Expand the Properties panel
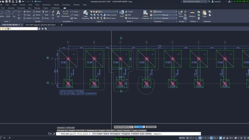Viewport: 249px width, 140px height. [x=158, y=21]
